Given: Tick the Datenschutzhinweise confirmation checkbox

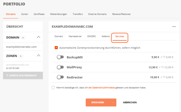Looking at the screenshot, I should tap(53, 88).
